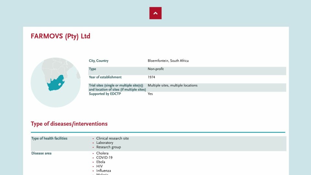Click 'Ebola' in disease list

(x=100, y=162)
